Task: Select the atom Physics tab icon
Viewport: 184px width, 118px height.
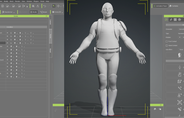Action: click(180, 20)
